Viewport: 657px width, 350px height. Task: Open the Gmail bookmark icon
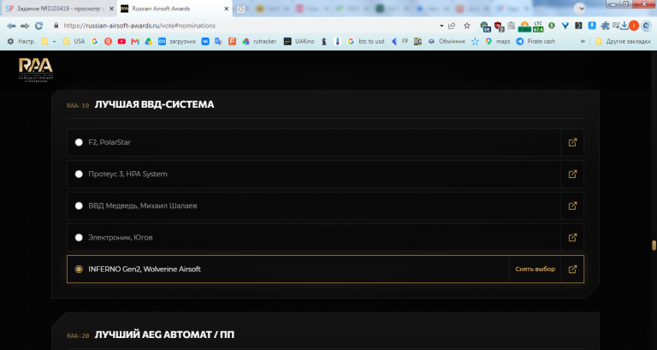pyautogui.click(x=135, y=41)
